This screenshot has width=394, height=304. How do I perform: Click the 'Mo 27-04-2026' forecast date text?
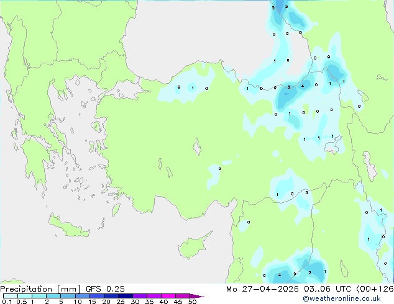point(262,289)
